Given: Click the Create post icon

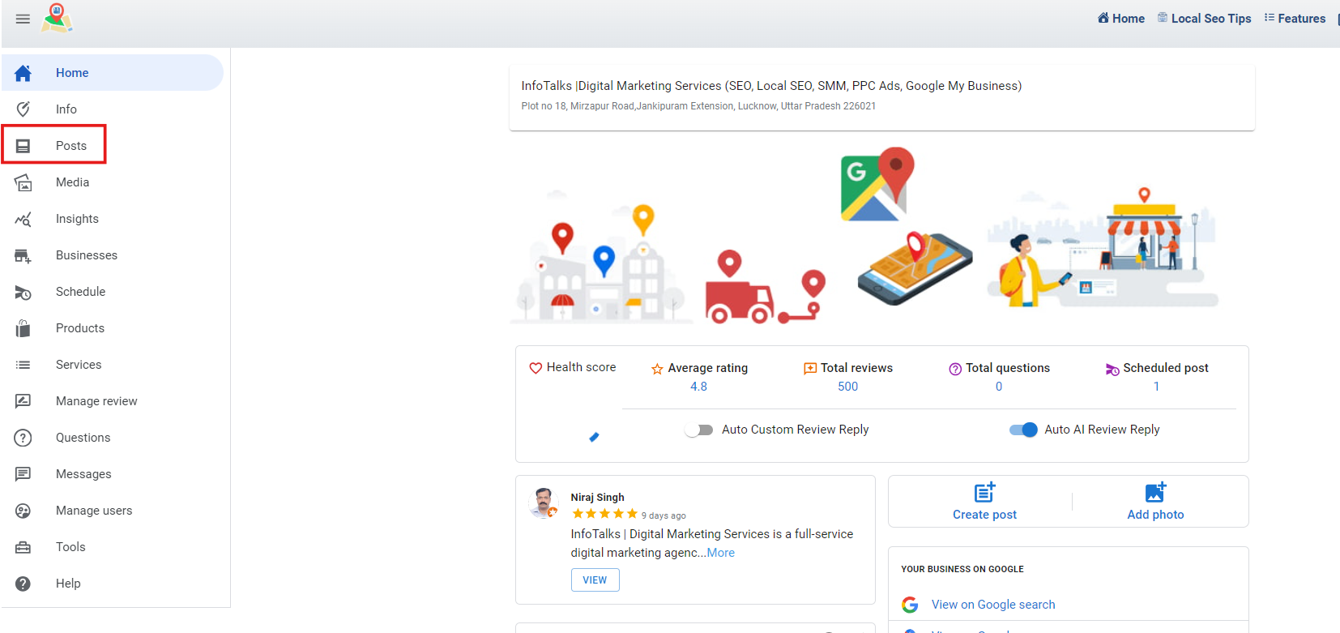Looking at the screenshot, I should click(984, 492).
